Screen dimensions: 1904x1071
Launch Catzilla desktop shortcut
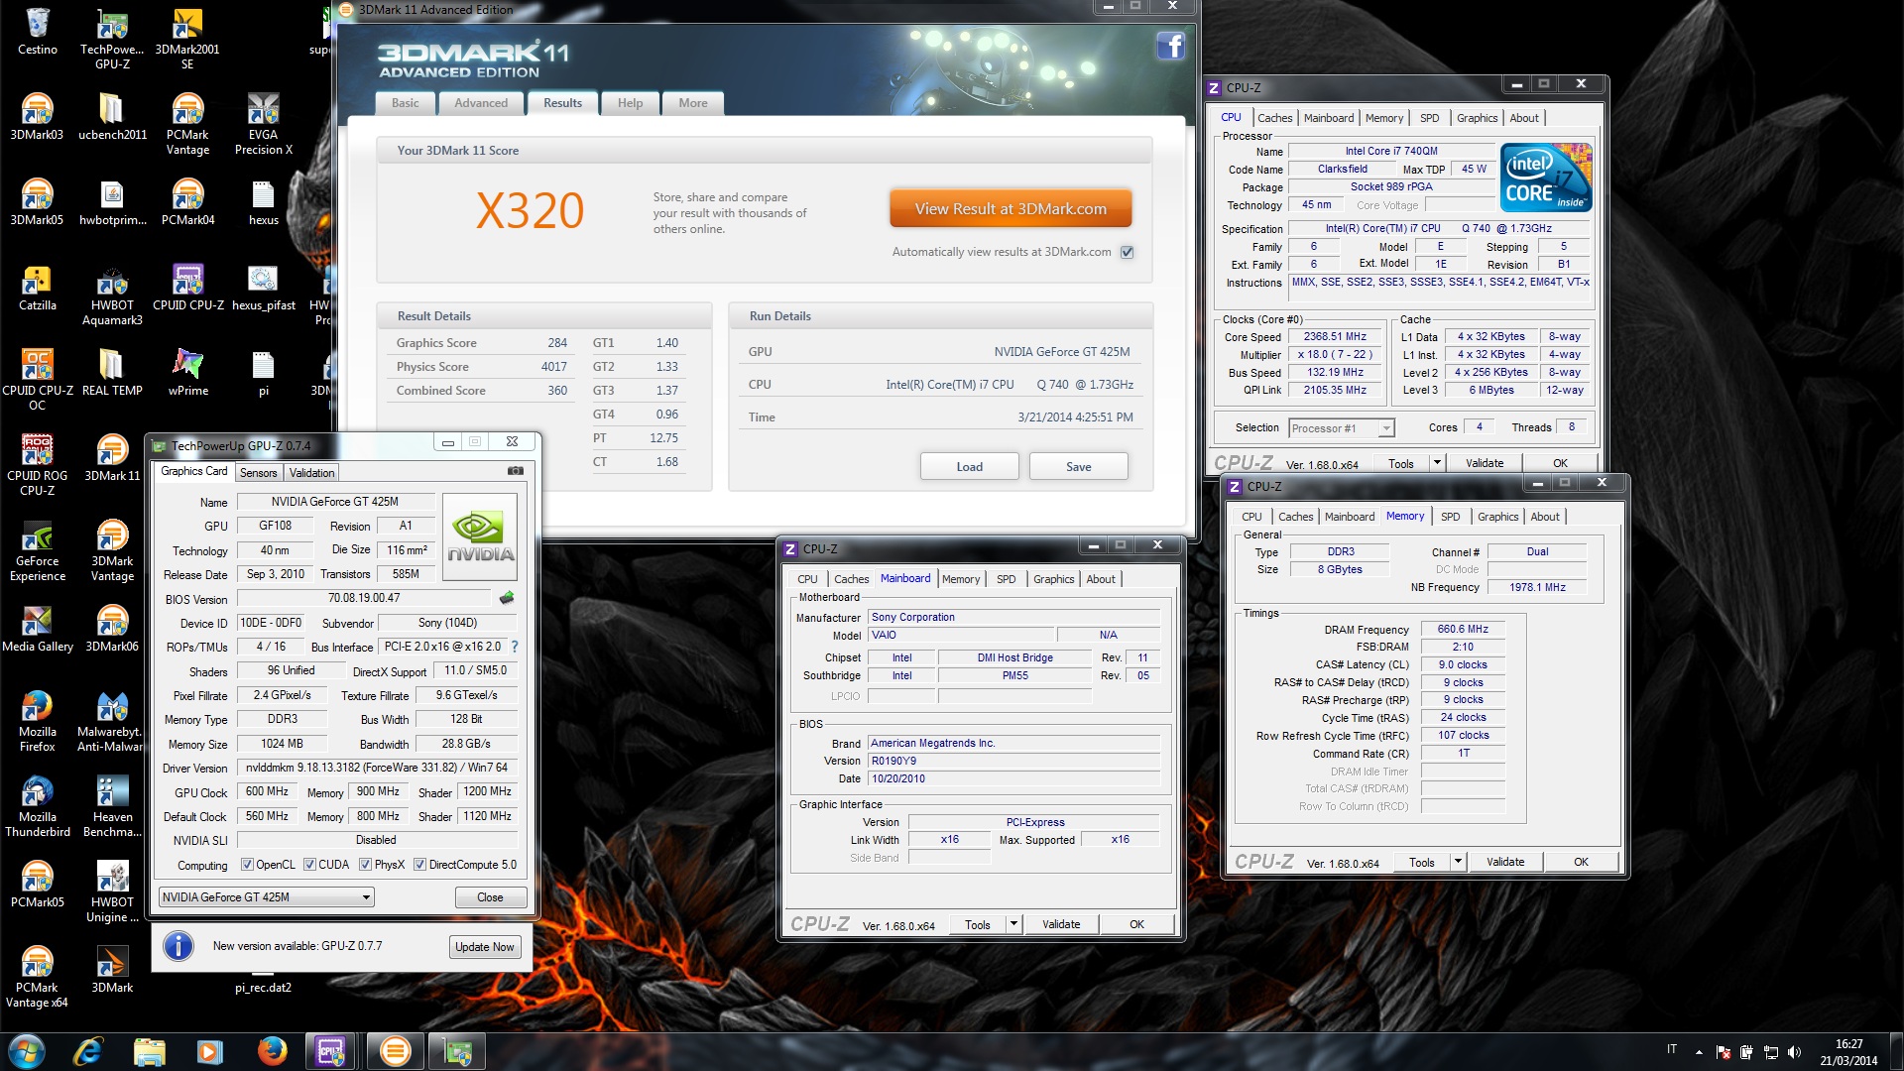coord(37,288)
